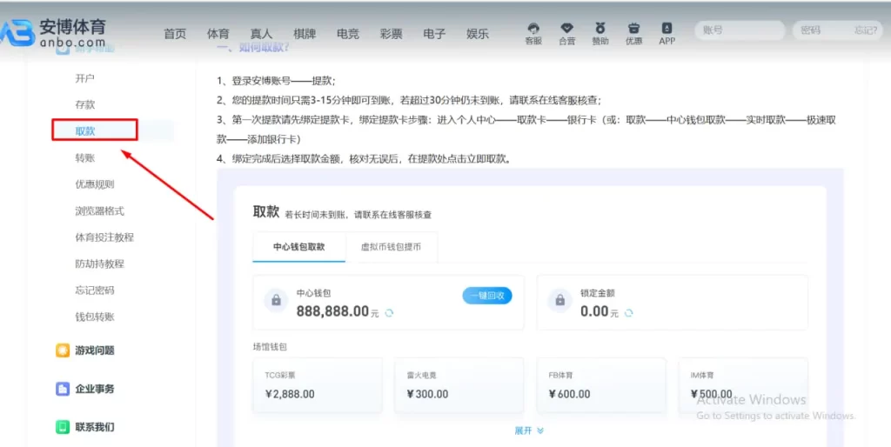Open the 忘记? password recovery link
Image resolution: width=891 pixels, height=447 pixels.
(x=865, y=30)
